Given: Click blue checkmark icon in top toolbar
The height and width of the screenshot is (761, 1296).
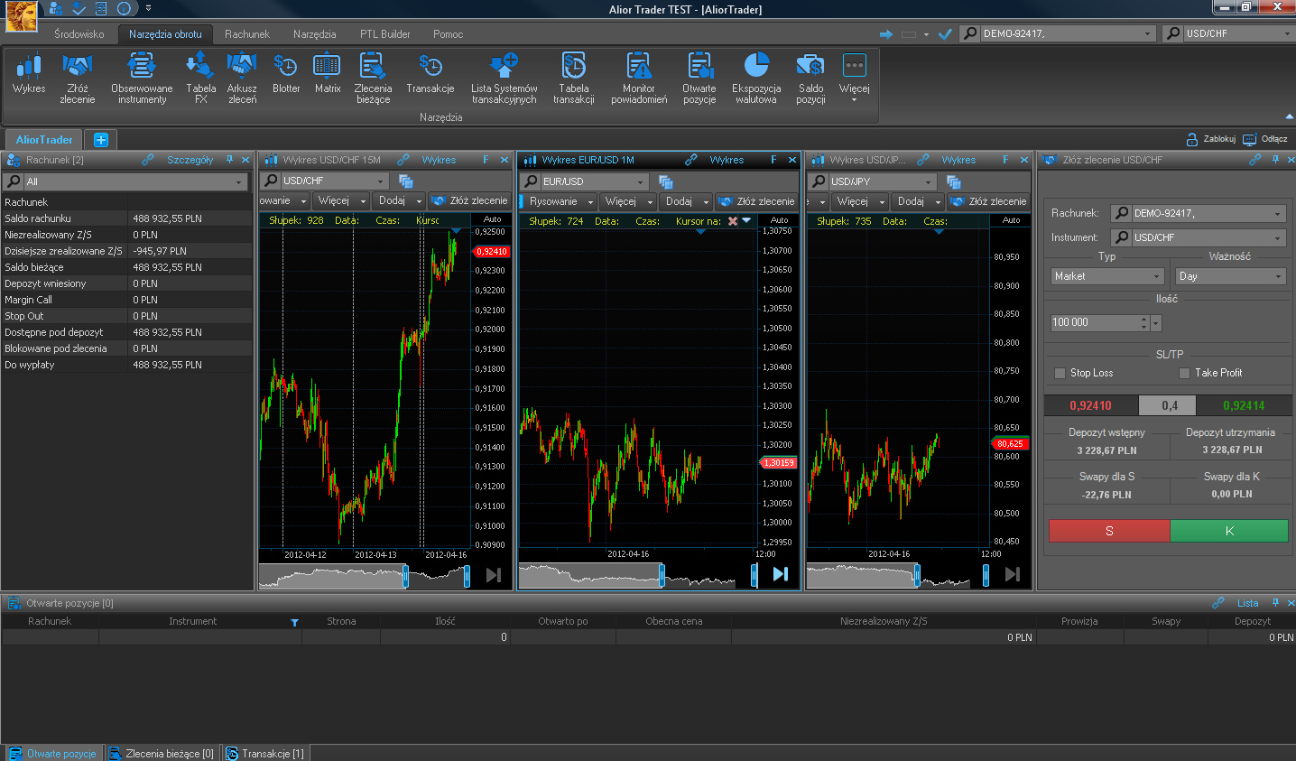Looking at the screenshot, I should pos(945,34).
